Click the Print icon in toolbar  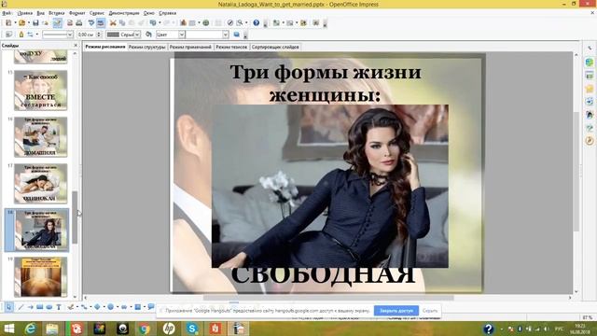pyautogui.click(x=78, y=22)
